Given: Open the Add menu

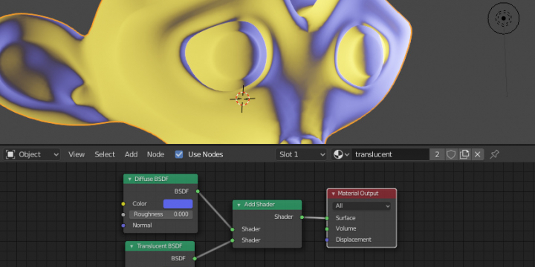Looking at the screenshot, I should click(x=131, y=154).
